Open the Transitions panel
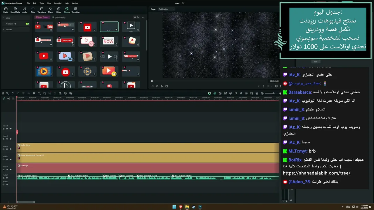Image resolution: width=374 pixels, height=210 pixels. point(41,10)
